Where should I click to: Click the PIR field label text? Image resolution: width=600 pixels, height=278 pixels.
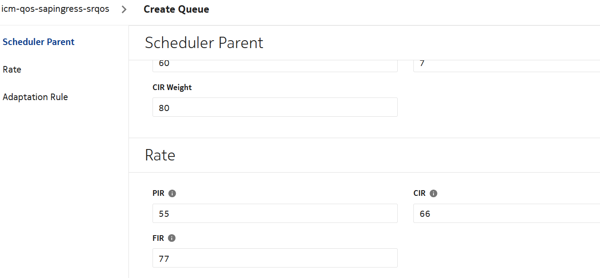pyautogui.click(x=158, y=193)
